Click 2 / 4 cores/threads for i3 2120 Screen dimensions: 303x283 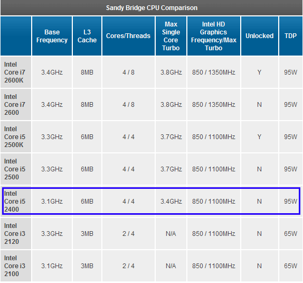128,234
